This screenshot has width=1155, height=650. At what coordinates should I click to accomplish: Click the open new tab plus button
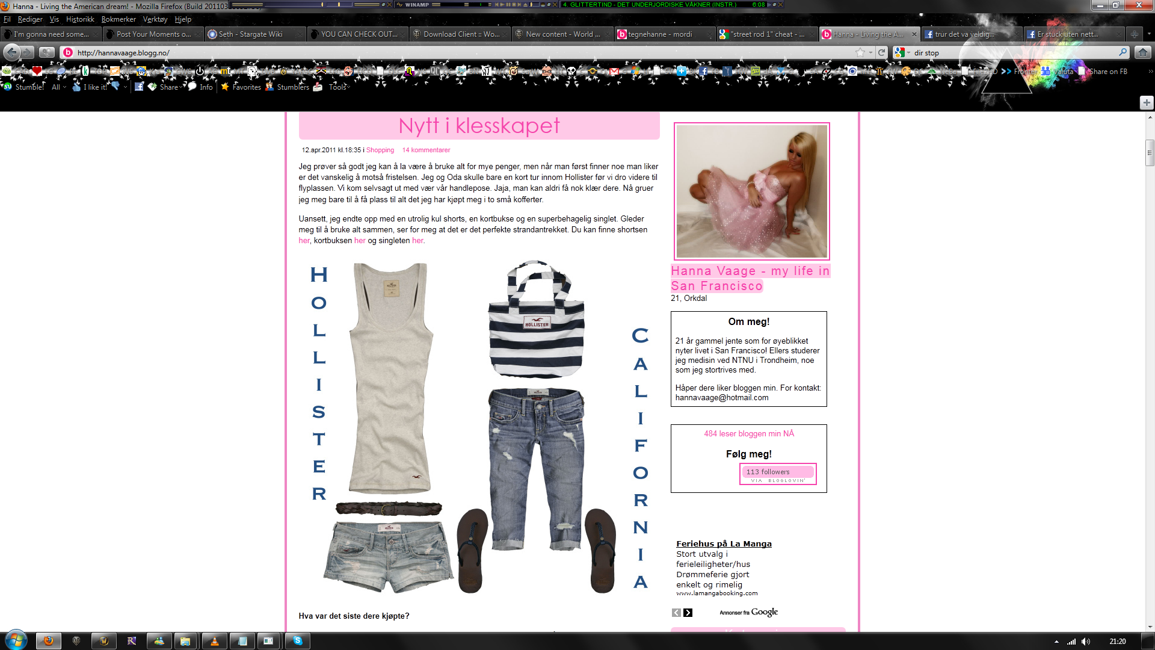pyautogui.click(x=1134, y=34)
